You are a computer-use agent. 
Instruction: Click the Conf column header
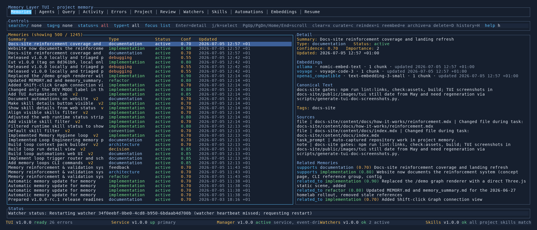click(x=186, y=39)
